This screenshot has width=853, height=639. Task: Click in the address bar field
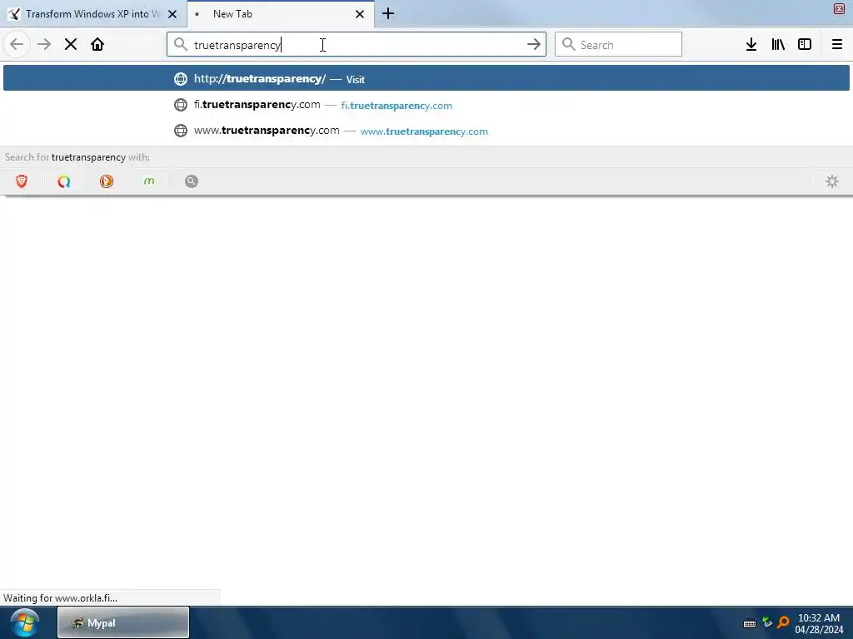[357, 45]
